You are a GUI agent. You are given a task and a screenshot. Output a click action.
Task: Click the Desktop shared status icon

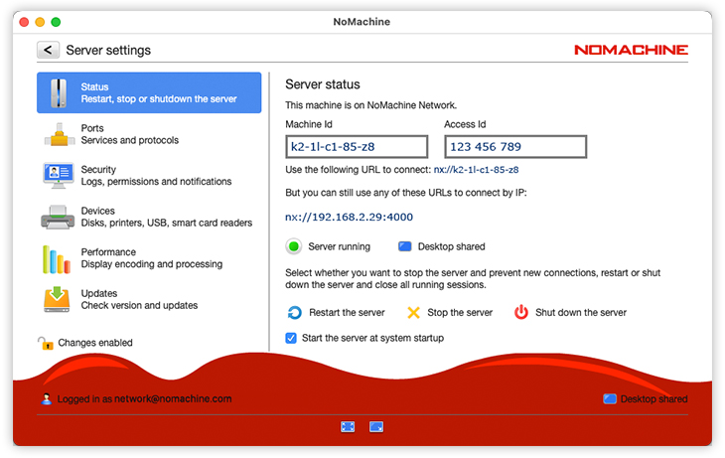pos(404,246)
